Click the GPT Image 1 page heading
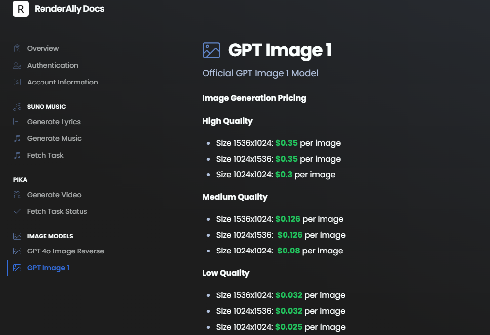This screenshot has height=335, width=490. (280, 50)
